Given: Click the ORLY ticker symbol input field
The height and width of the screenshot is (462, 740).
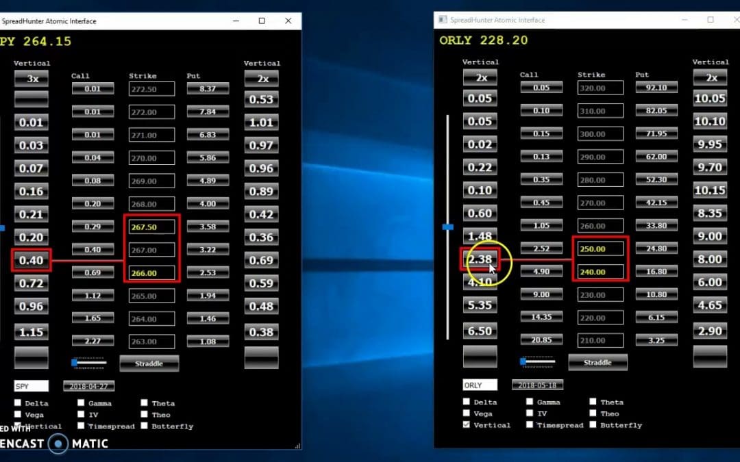Looking at the screenshot, I should coord(480,385).
